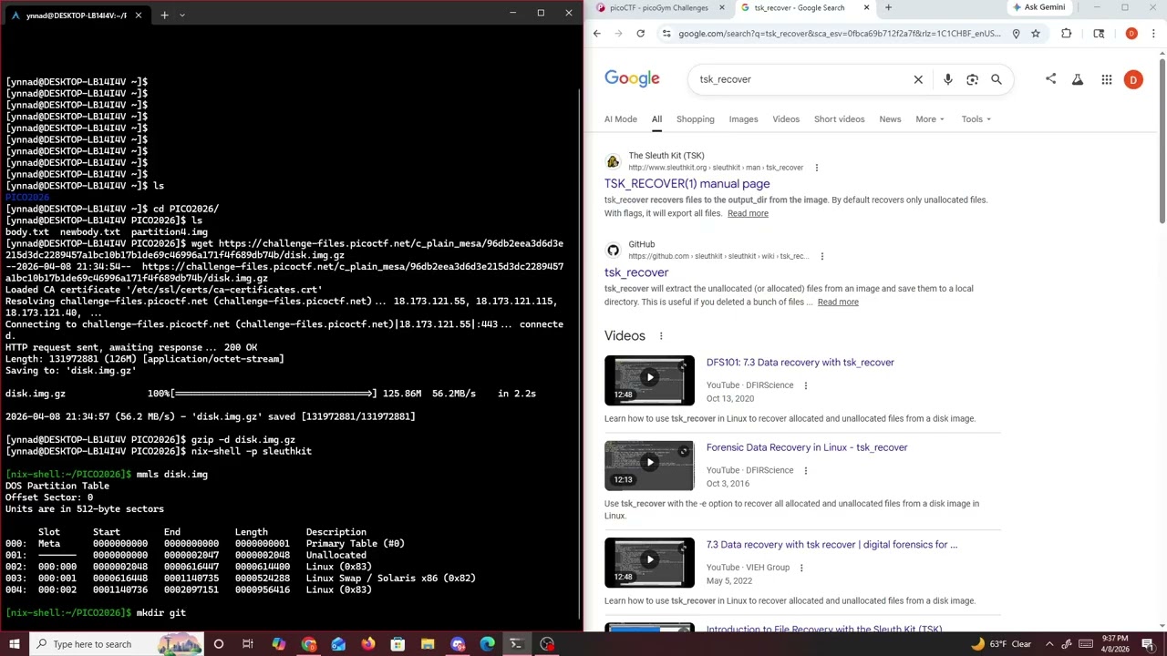The height and width of the screenshot is (656, 1167).
Task: Bookmark this page with the star icon
Action: [1036, 34]
